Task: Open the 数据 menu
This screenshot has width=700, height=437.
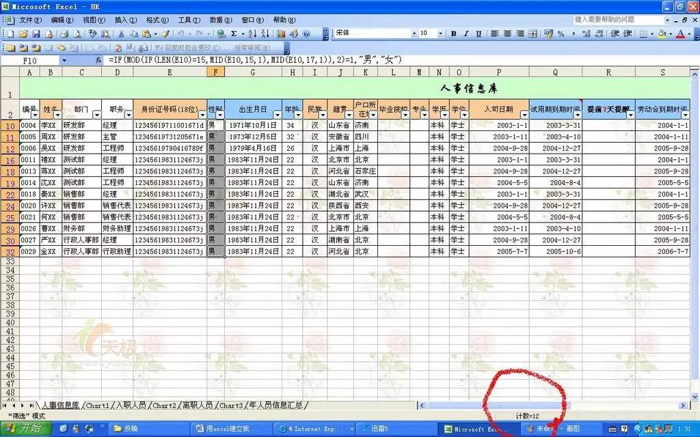Action: tap(217, 20)
